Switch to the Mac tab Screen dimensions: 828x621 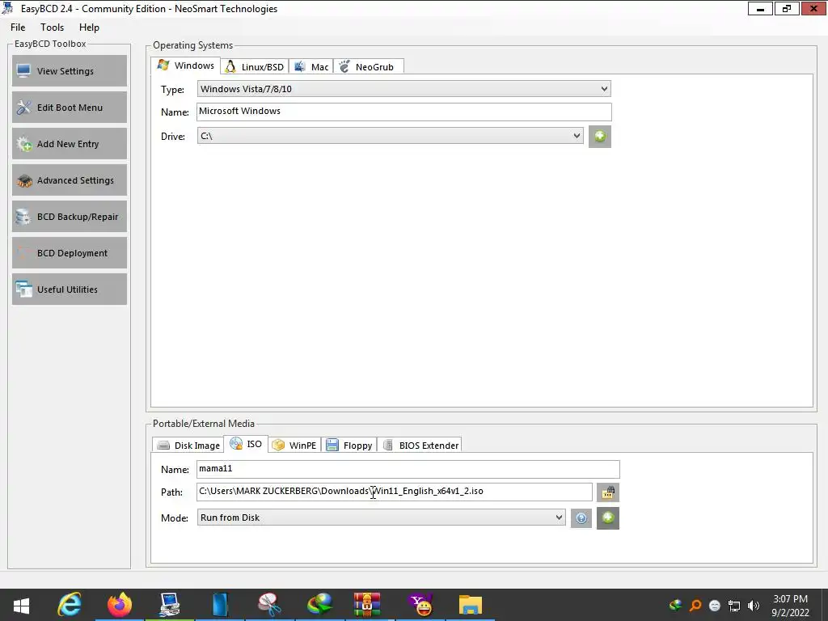point(311,67)
